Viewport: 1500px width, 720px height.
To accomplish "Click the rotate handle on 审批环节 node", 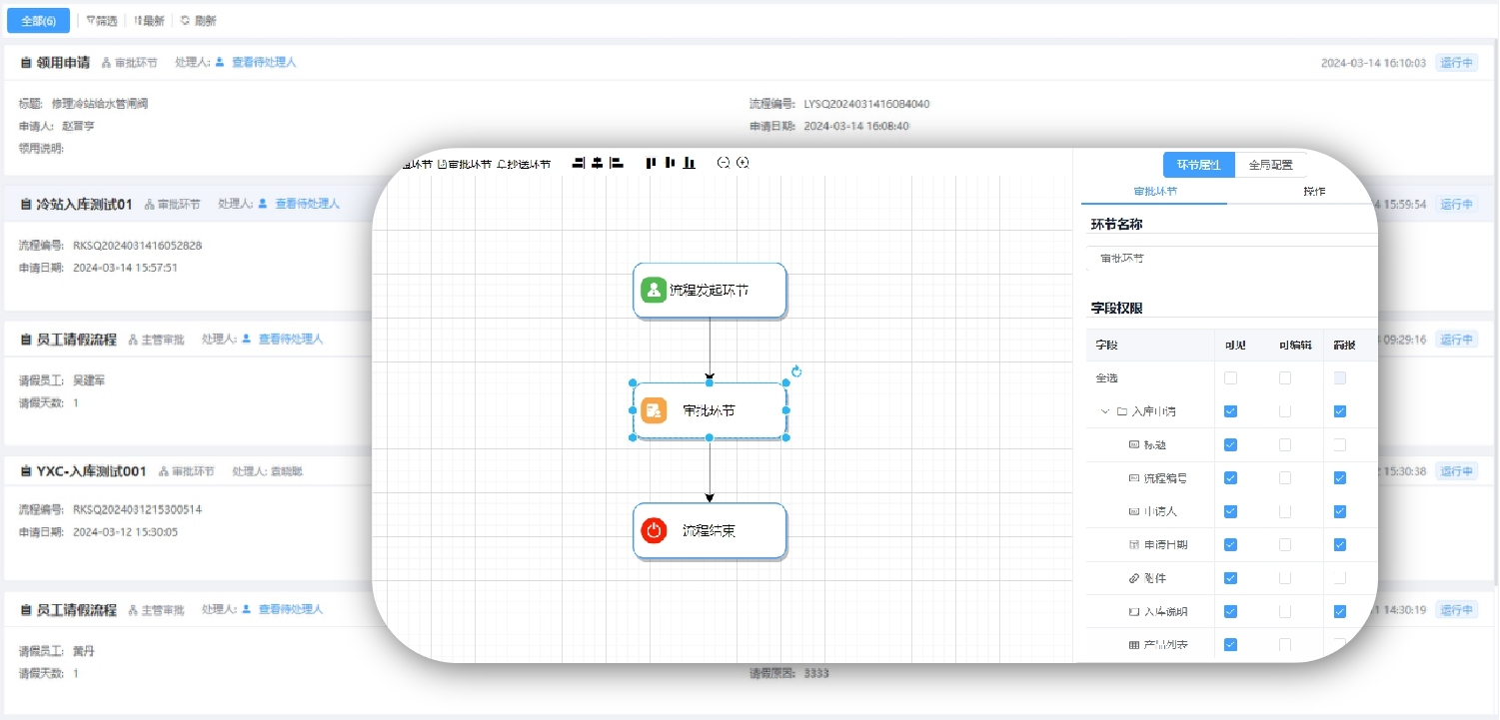I will 796,372.
